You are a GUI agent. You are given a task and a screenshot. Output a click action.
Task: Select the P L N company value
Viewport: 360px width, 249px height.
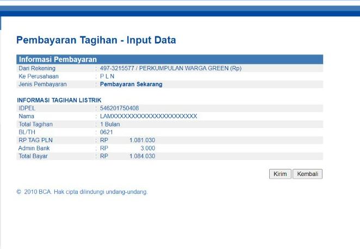point(107,76)
